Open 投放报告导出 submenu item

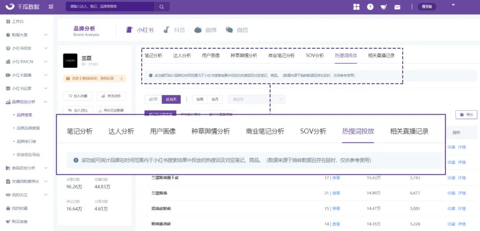tap(28, 155)
